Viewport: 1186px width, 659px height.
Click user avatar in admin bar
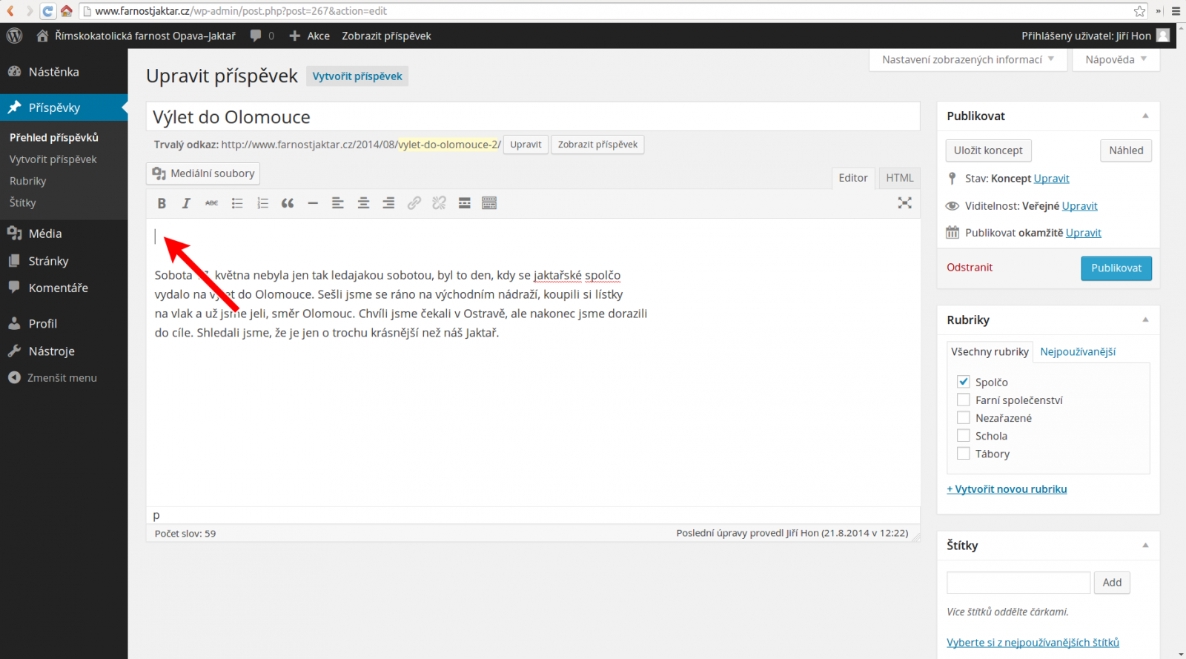point(1163,36)
